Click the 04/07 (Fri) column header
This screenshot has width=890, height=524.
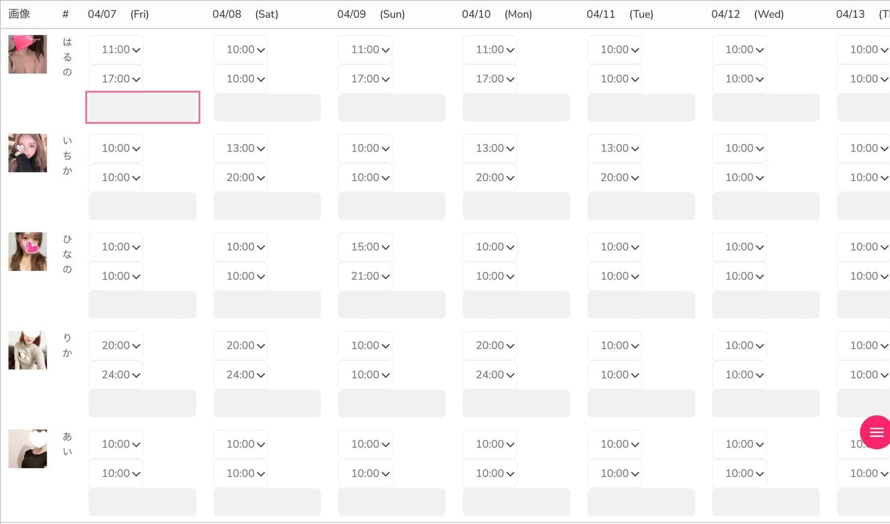pos(118,14)
